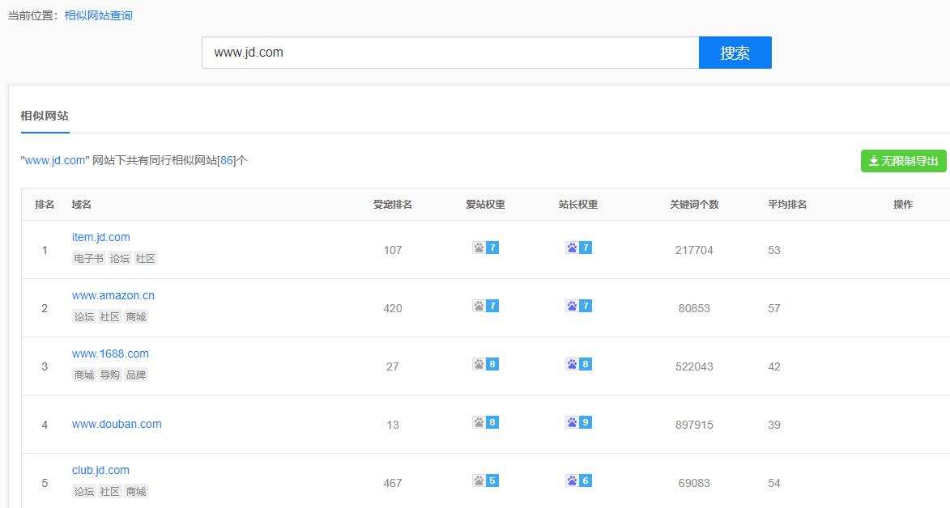Click the 平均排名 value 42
The height and width of the screenshot is (508, 950).
click(774, 366)
